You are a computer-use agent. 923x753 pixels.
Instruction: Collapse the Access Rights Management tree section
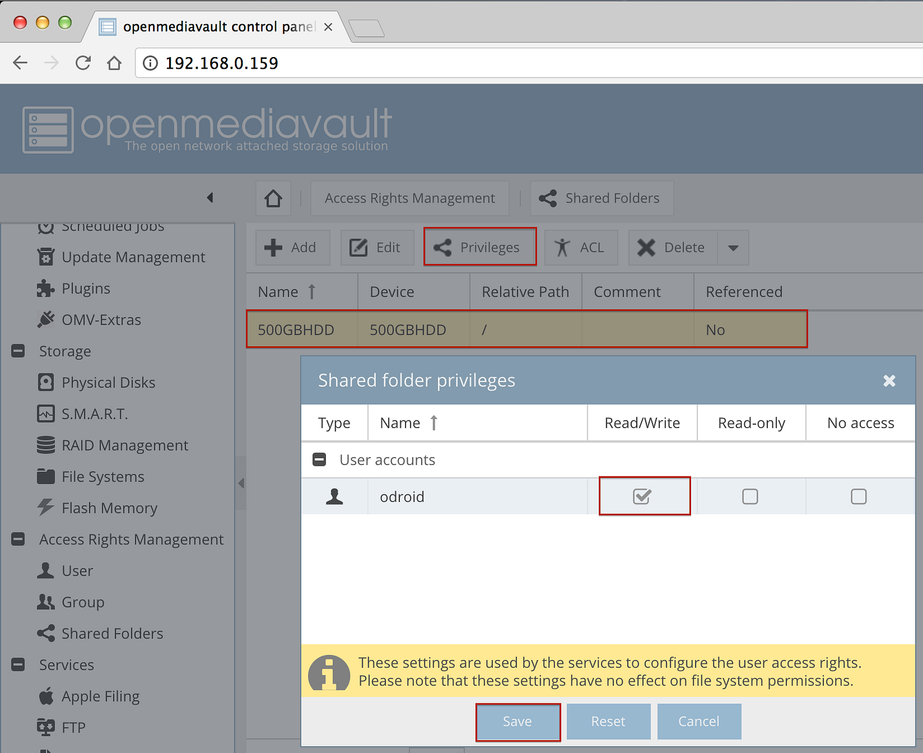[x=18, y=539]
